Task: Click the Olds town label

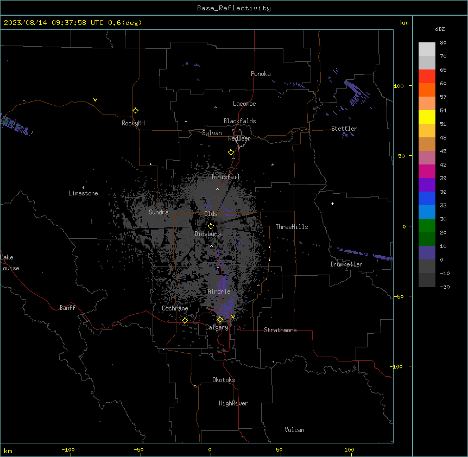Action: pyautogui.click(x=211, y=214)
